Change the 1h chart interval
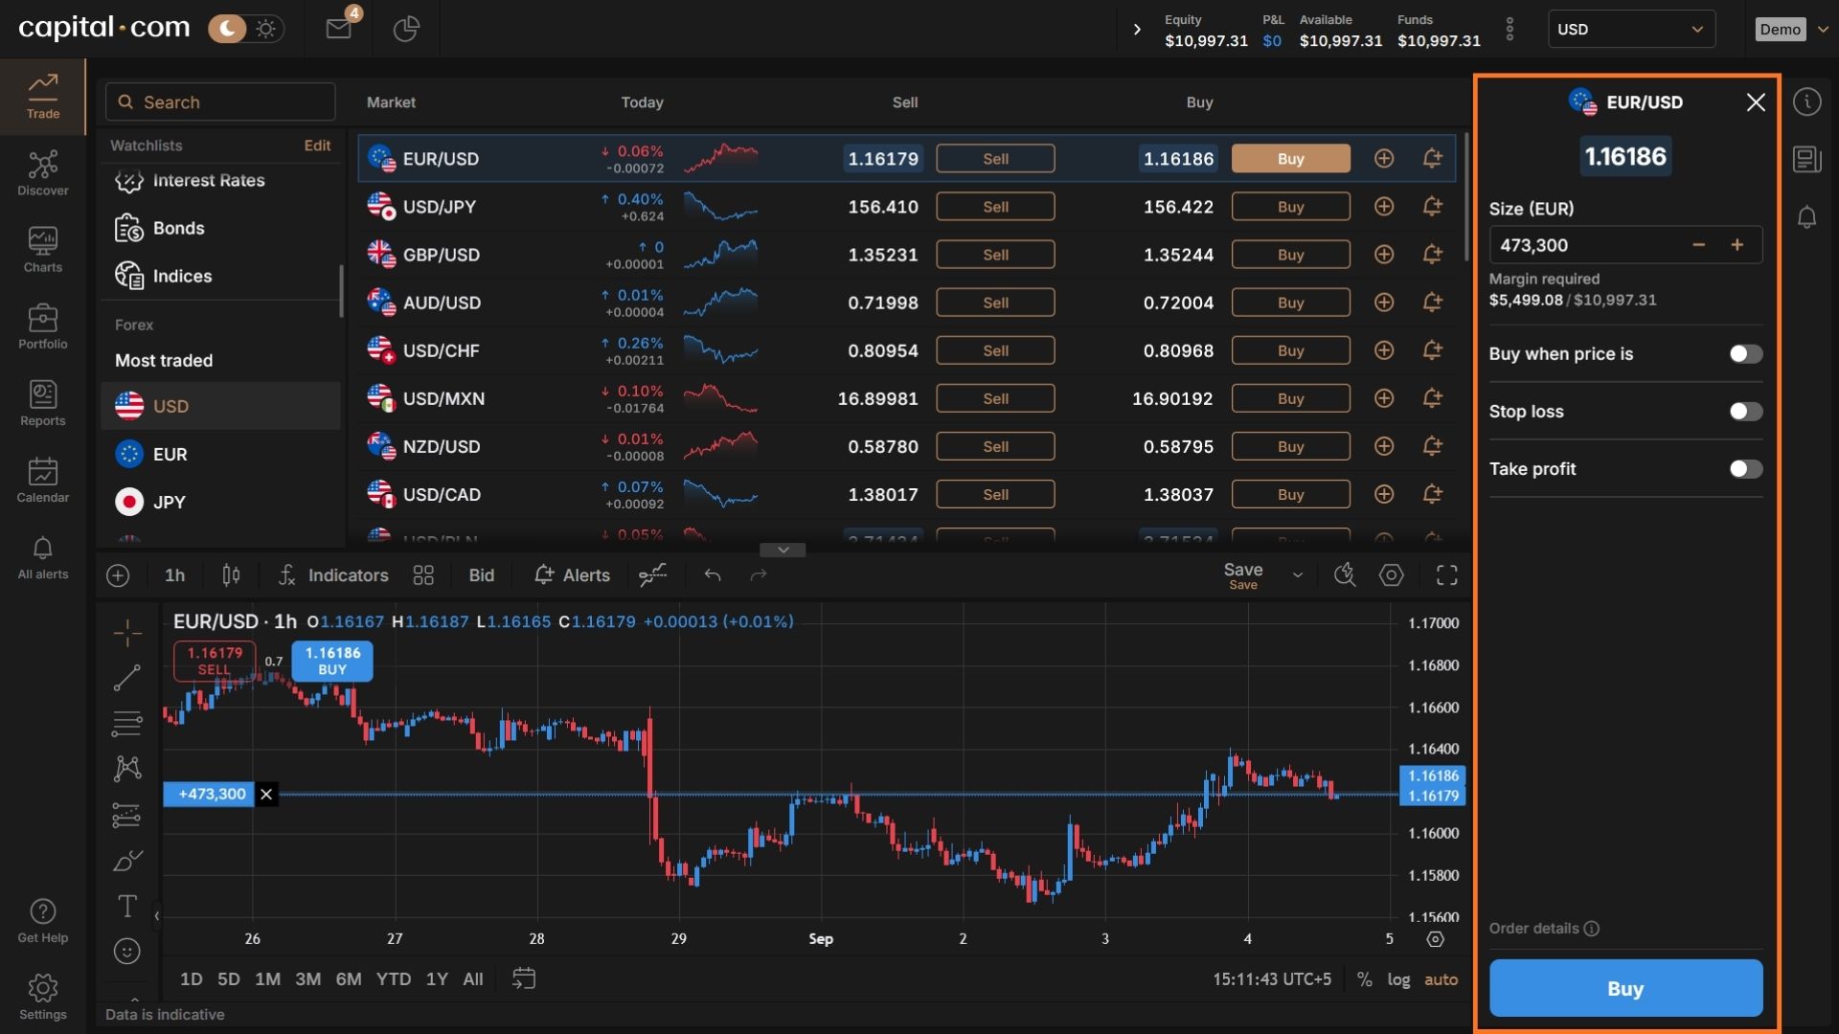The image size is (1839, 1034). coord(174,575)
